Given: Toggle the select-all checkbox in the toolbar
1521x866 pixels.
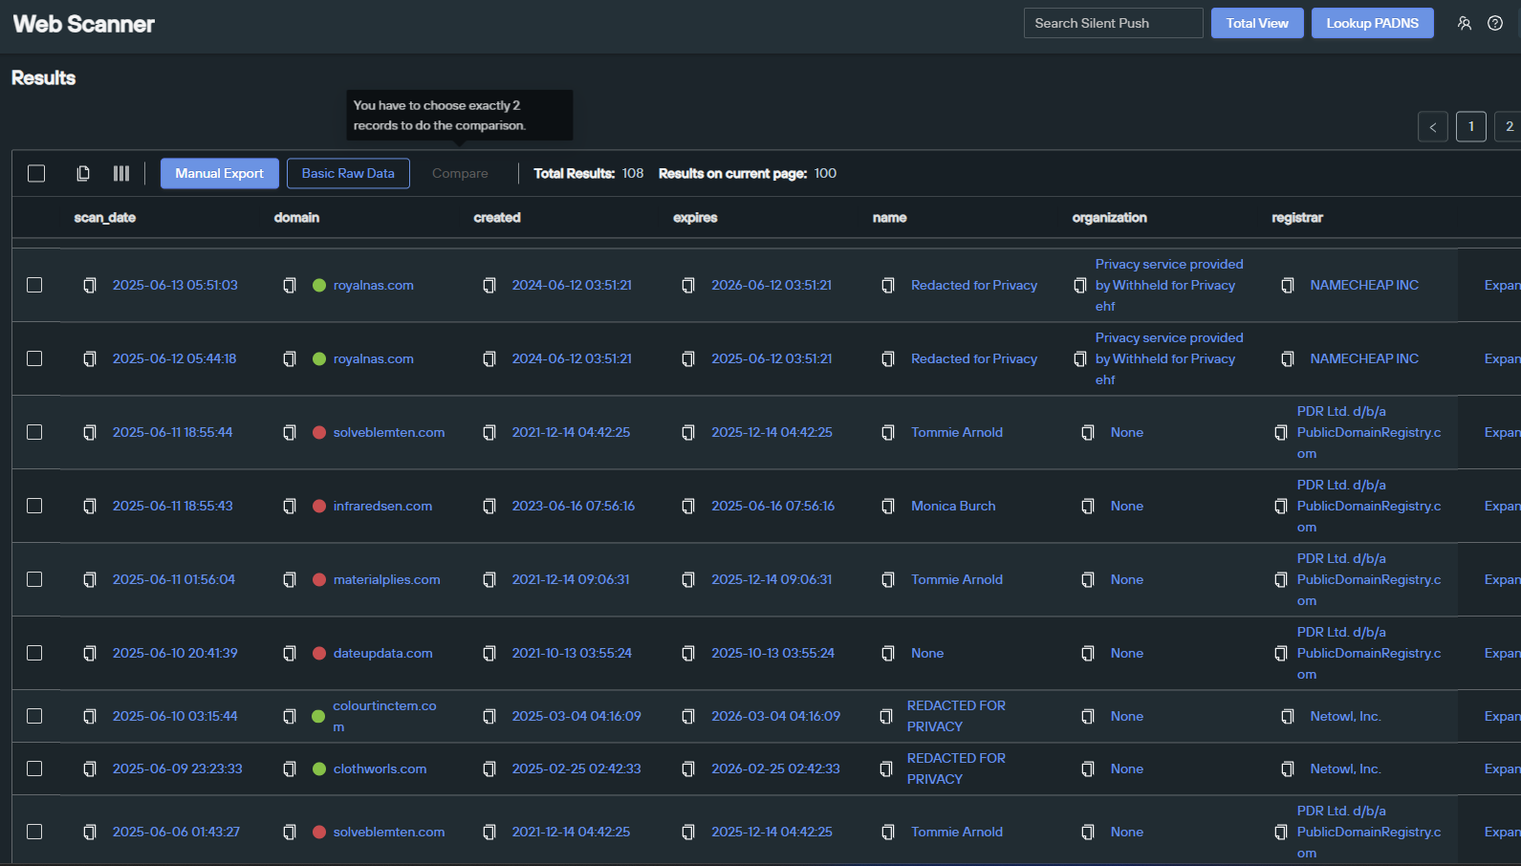Looking at the screenshot, I should pos(36,173).
